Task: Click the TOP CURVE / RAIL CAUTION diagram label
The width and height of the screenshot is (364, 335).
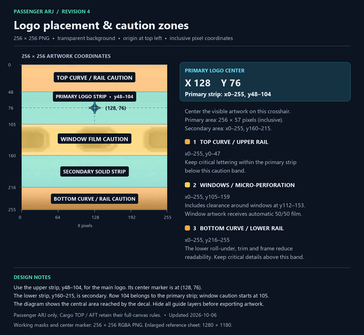Action: 95,78
